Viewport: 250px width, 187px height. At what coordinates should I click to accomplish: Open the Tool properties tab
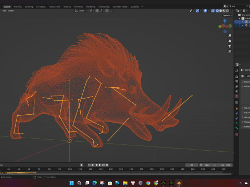pos(236,71)
